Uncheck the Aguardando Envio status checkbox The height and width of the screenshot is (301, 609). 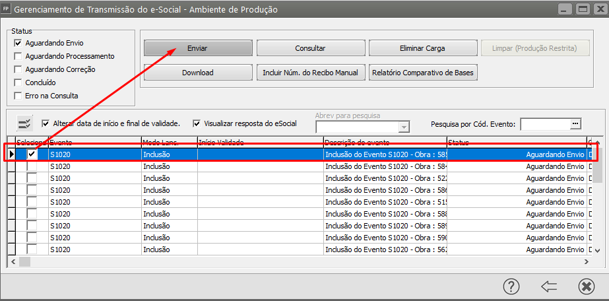pos(18,43)
